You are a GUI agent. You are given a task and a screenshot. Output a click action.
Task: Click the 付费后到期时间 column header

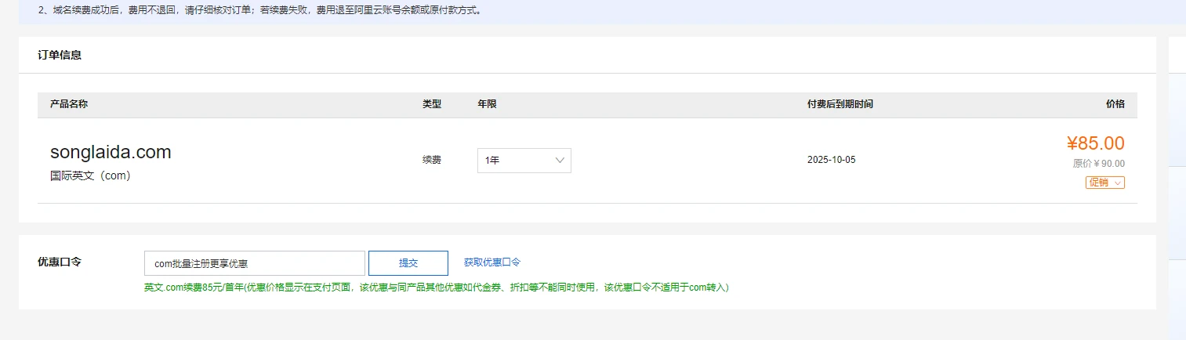click(840, 104)
